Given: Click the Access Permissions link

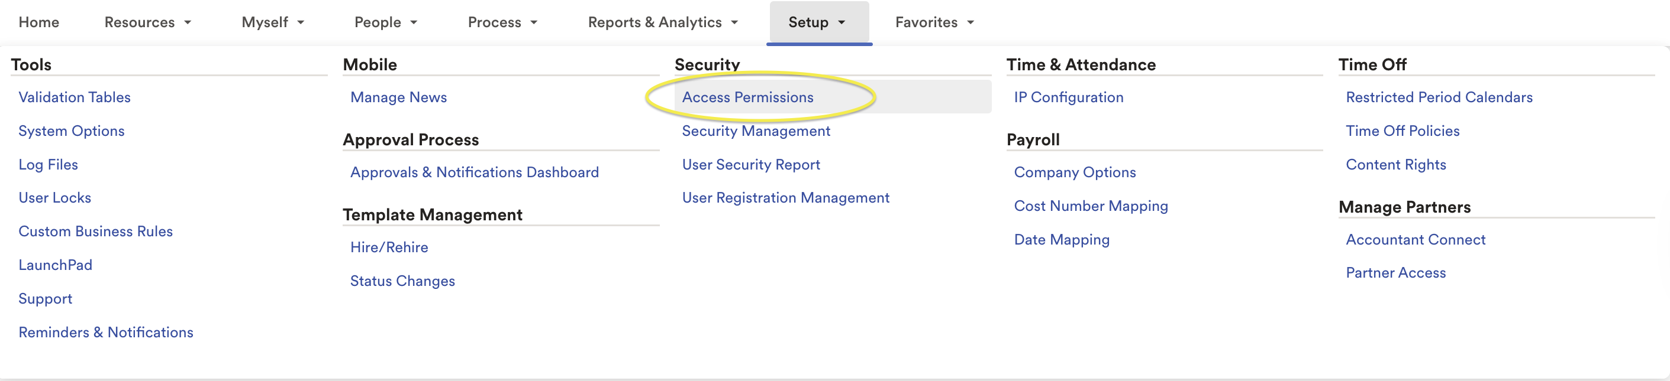Looking at the screenshot, I should [x=747, y=97].
